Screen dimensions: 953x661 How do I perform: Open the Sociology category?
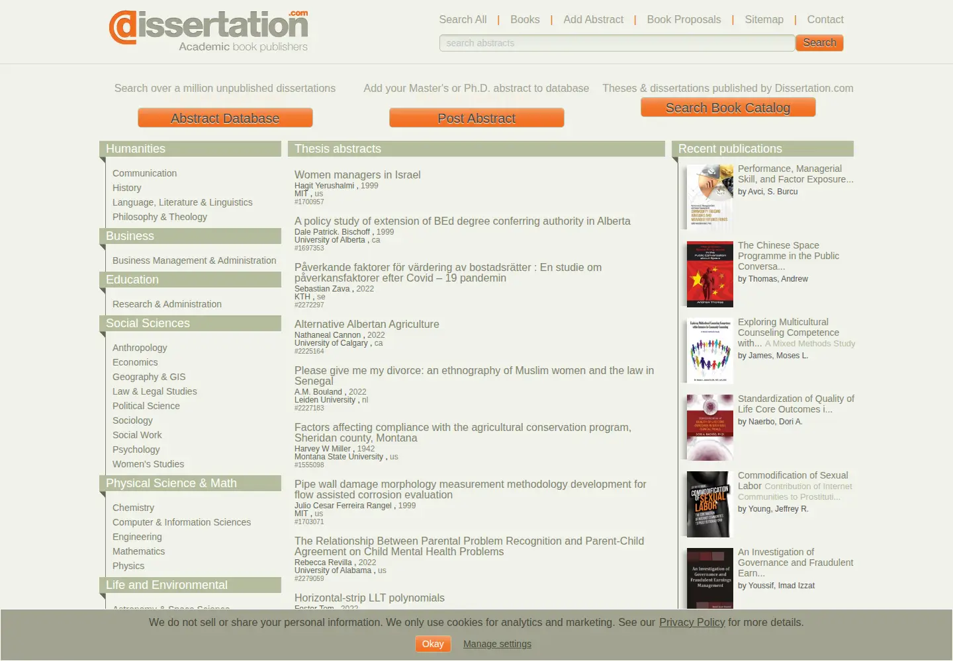coord(132,420)
